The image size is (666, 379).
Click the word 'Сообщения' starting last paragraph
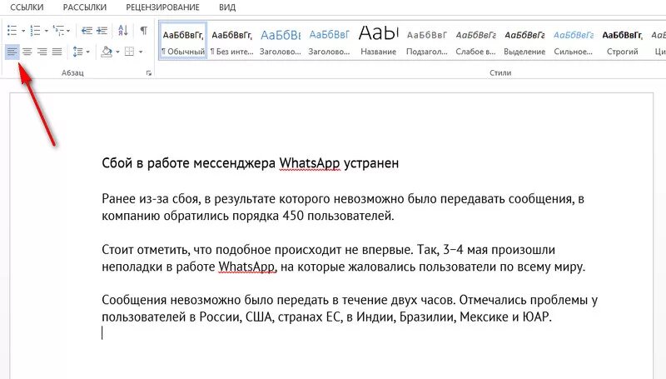[134, 300]
